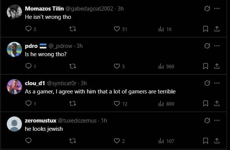Bookmark the zeromustux reply
Viewport: 230px width, 150px height.
(205, 141)
